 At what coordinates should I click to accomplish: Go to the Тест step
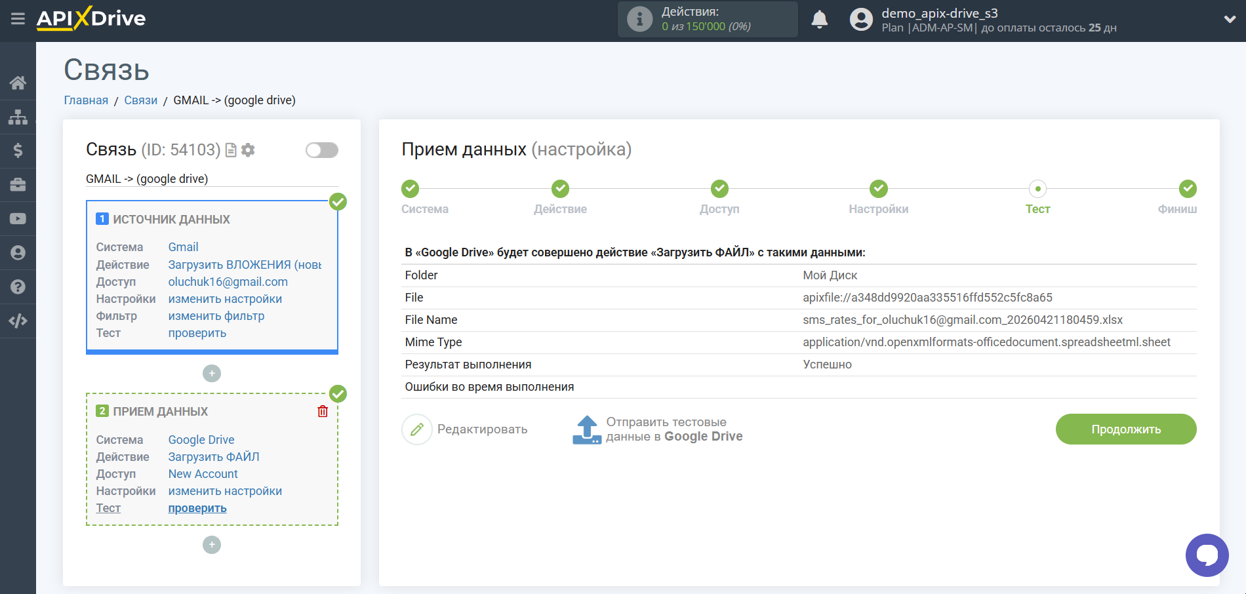(1038, 197)
